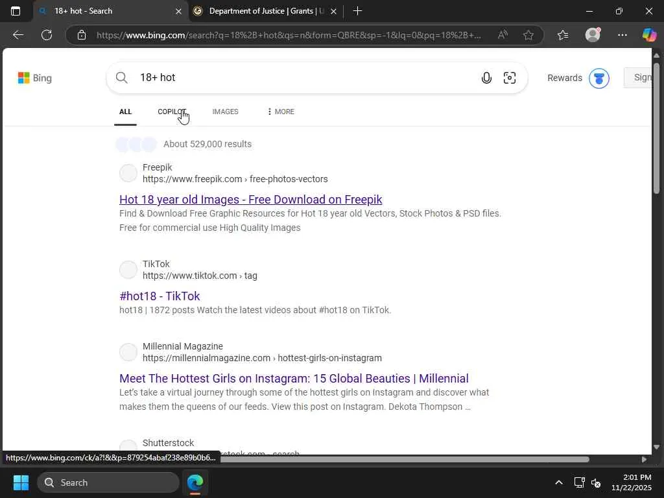The width and height of the screenshot is (664, 498).
Task: Click the scroll right arrow at bottom
Action: 644,460
